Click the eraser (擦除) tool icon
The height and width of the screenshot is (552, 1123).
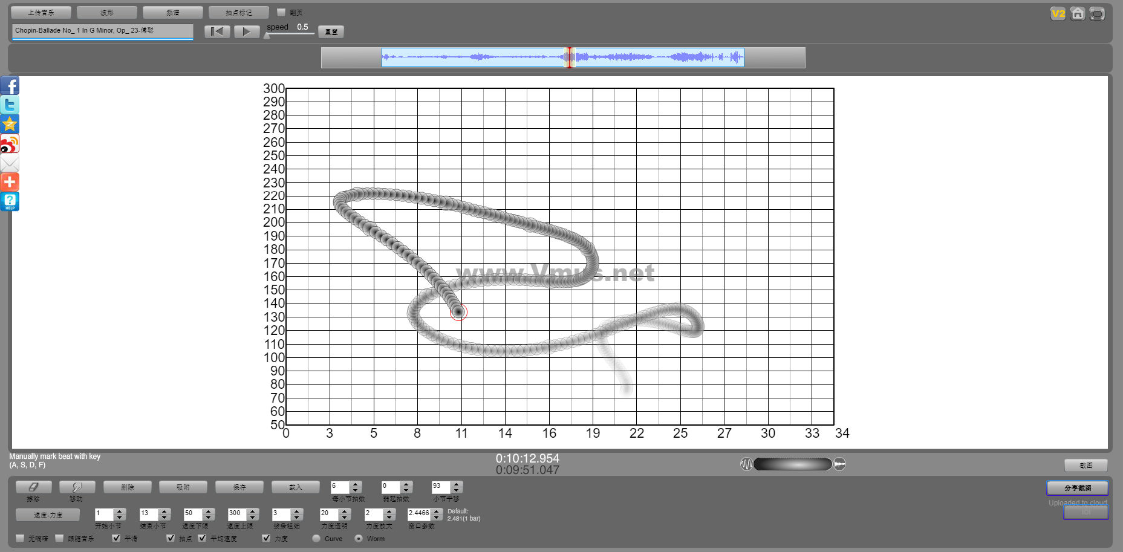coord(33,487)
